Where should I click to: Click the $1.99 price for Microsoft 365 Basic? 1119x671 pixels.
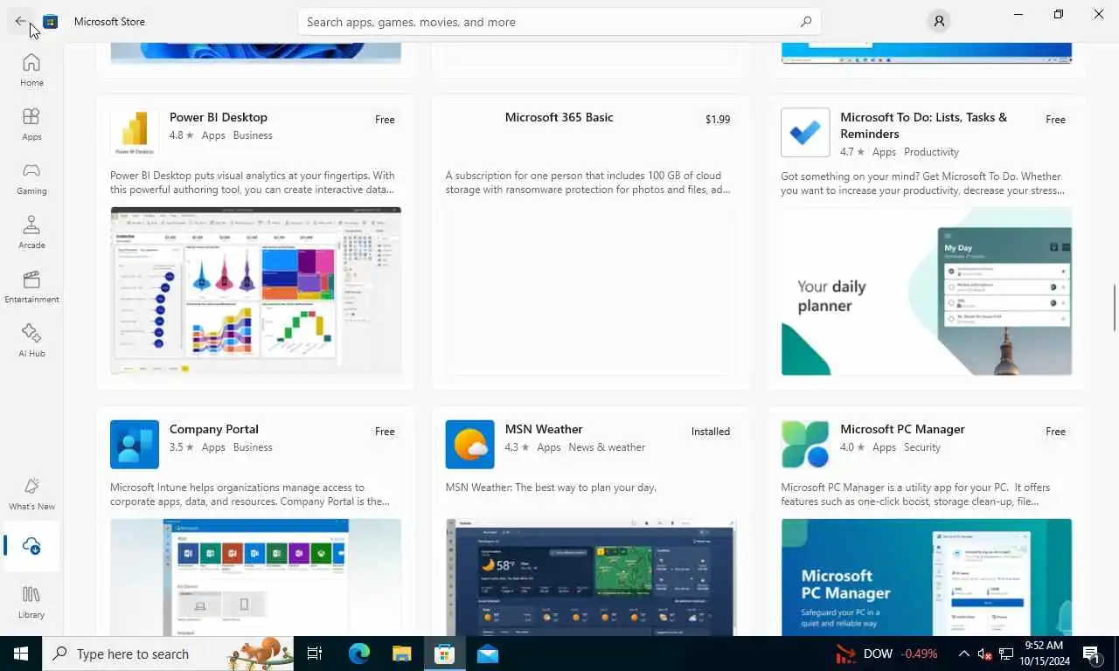718,120
